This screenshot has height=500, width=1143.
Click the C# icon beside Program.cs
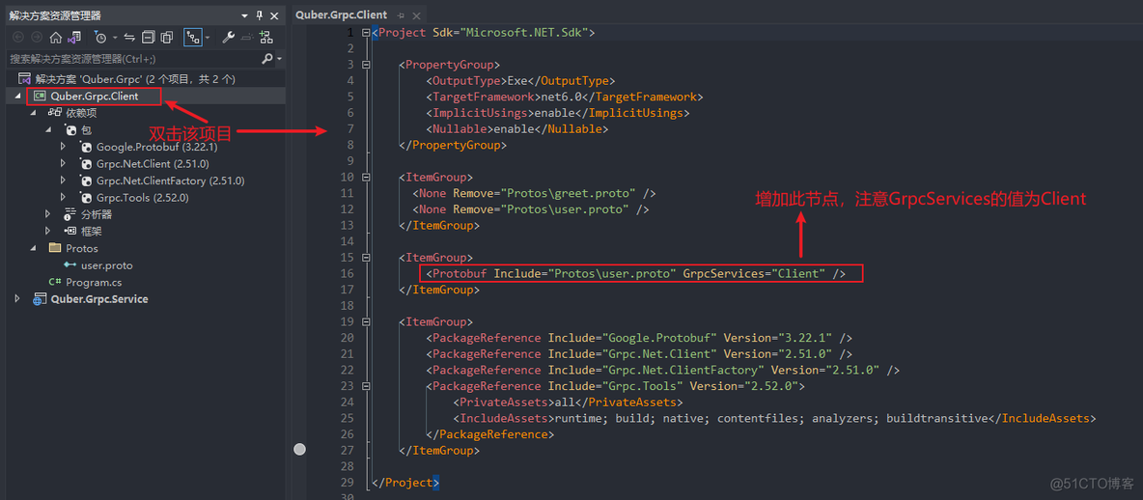[55, 282]
